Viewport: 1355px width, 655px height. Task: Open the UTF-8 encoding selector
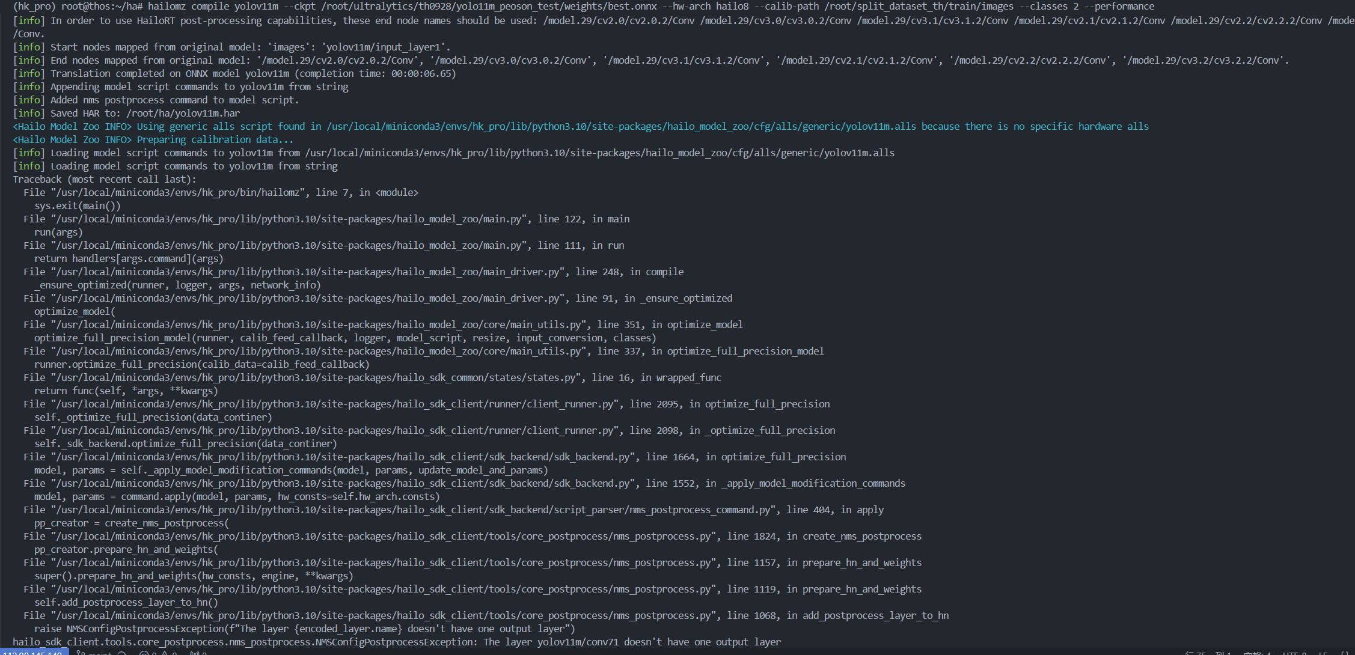click(1294, 653)
